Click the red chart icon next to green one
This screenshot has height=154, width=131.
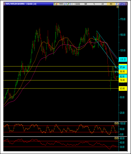pyautogui.click(x=57, y=4)
